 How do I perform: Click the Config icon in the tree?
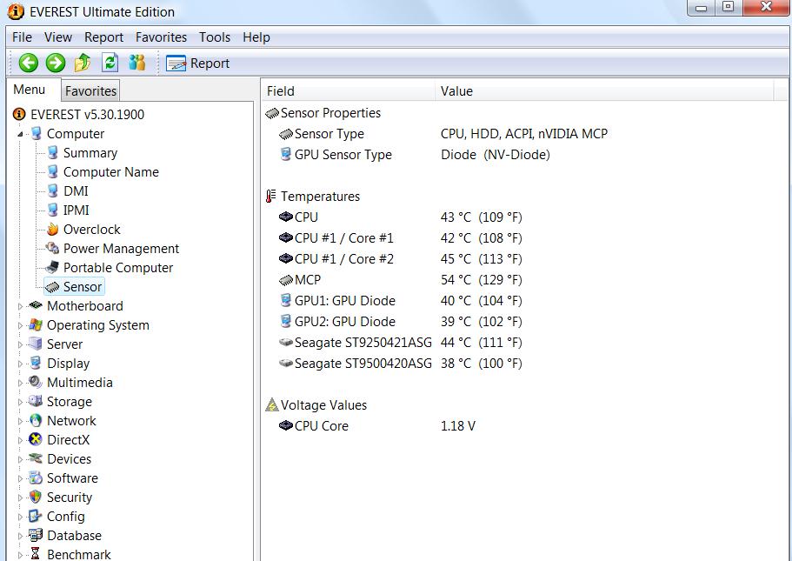36,516
